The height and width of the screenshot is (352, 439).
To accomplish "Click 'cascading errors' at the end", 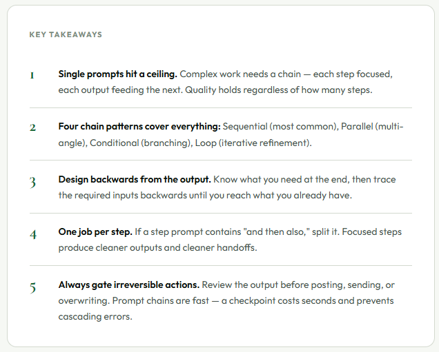I will click(95, 316).
